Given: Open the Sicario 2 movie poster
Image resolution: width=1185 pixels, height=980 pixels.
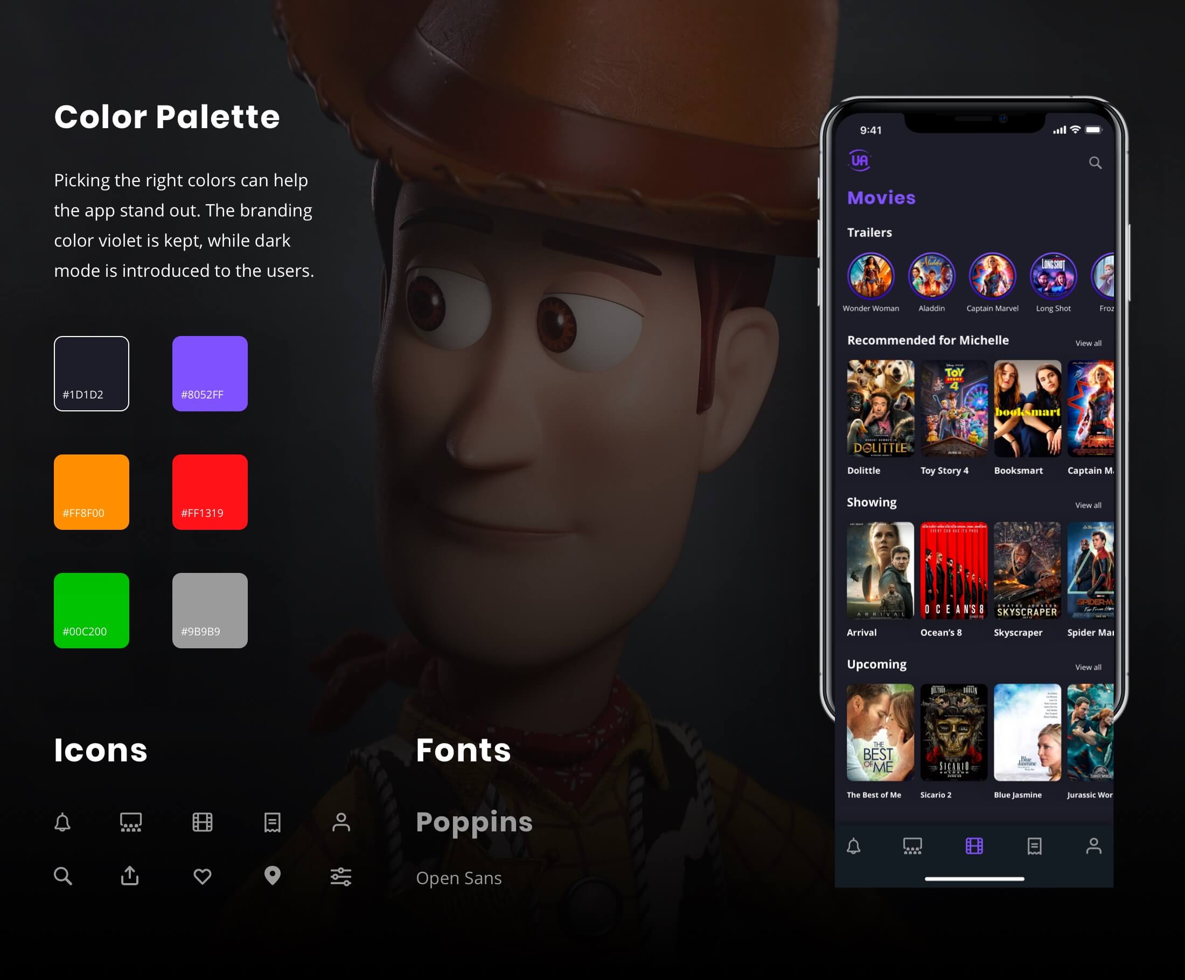Looking at the screenshot, I should (953, 732).
